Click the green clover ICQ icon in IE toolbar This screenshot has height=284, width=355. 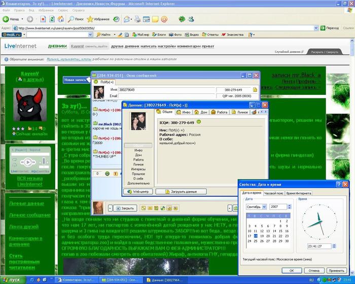coord(182,19)
